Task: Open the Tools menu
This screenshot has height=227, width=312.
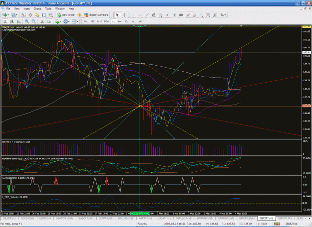Action: pyautogui.click(x=48, y=9)
